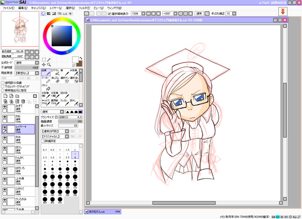
Task: Select the 選択消し selection eraser tool
Action: [x=74, y=80]
